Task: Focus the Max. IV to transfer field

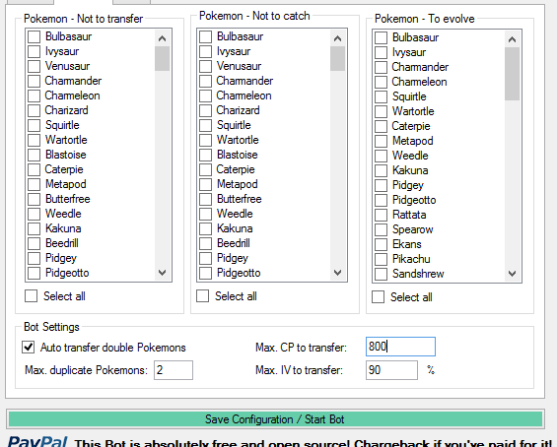Action: (391, 370)
